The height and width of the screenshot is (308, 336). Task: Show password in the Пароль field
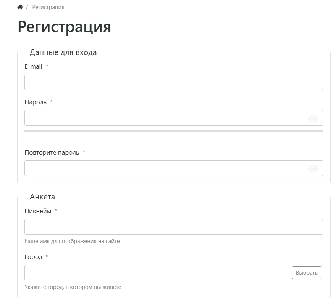(313, 118)
